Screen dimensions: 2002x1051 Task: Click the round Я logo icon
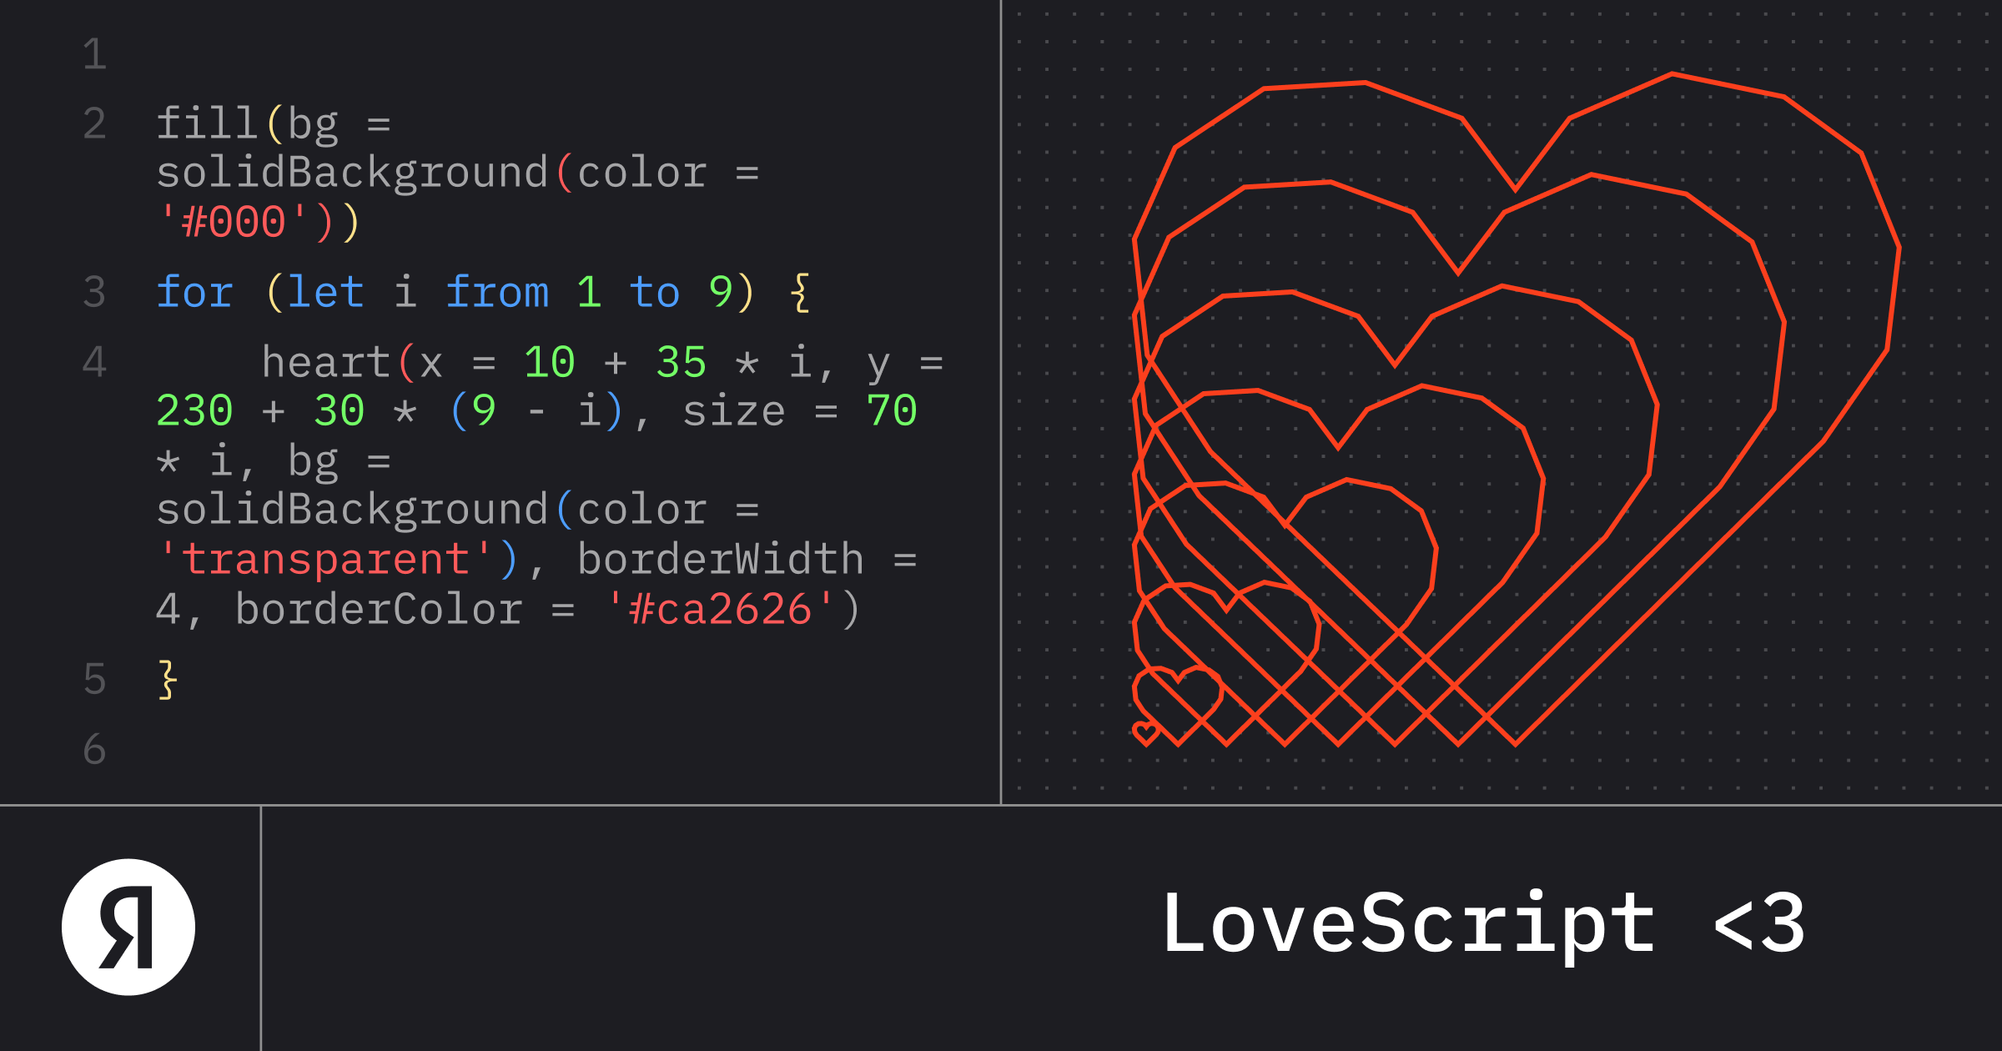128,927
